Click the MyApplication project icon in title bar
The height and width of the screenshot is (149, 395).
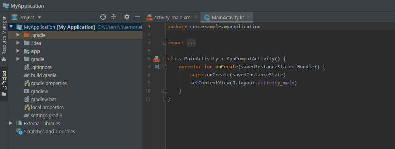6,6
